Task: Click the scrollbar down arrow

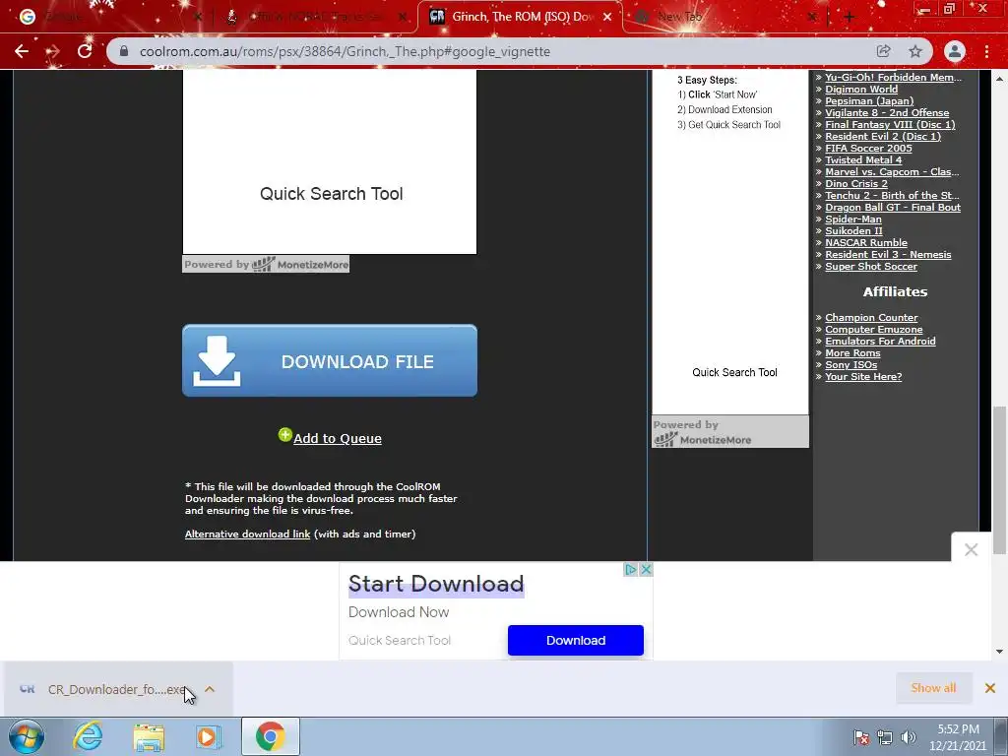Action: tap(1000, 652)
